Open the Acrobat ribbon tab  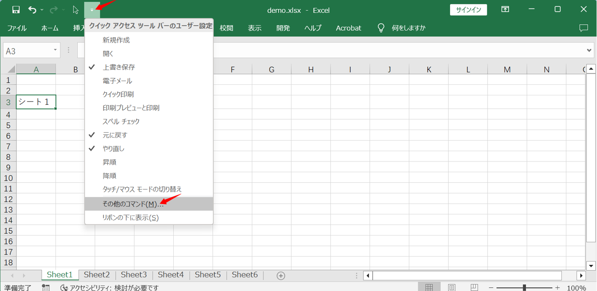[349, 28]
